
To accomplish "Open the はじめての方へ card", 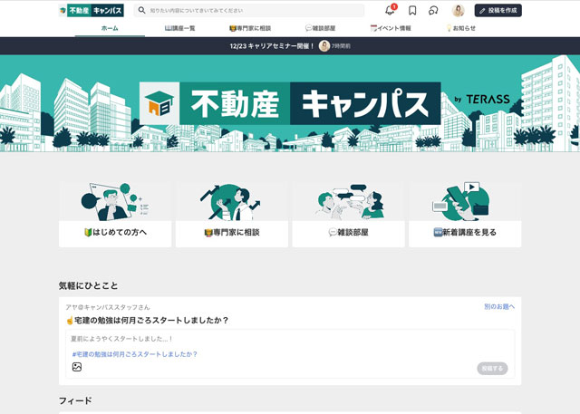I will click(115, 215).
